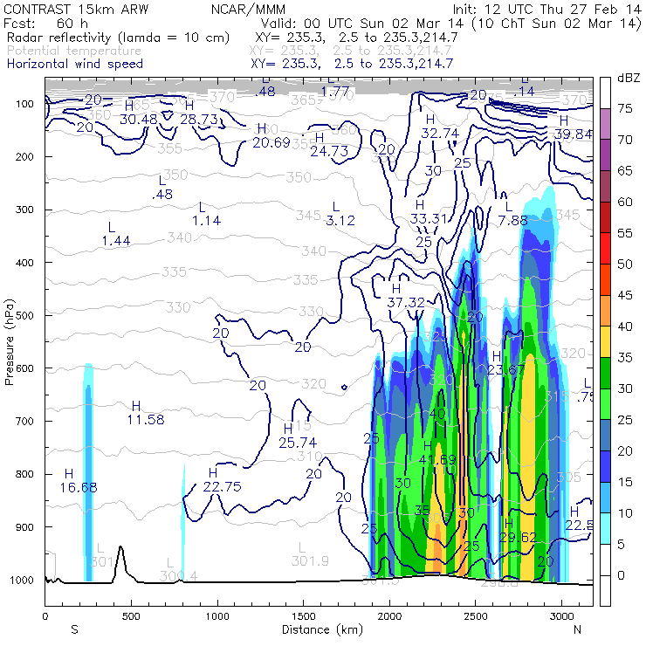Select the 30-35 dBZ dark green colorbar swatch
This screenshot has width=646, height=646.
(x=605, y=374)
